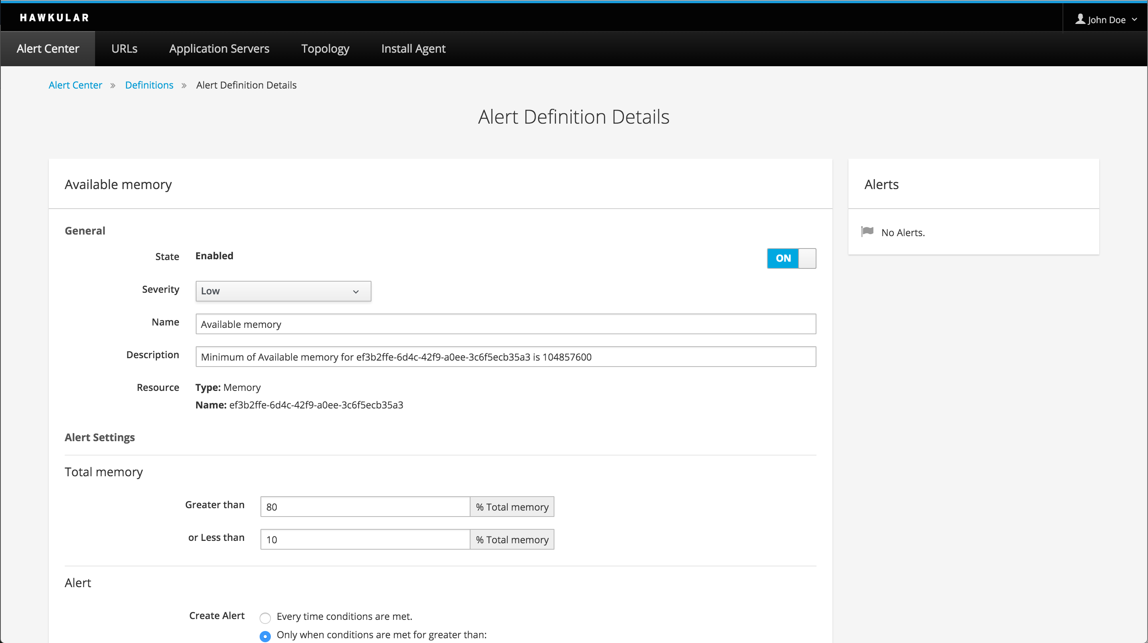This screenshot has width=1148, height=643.
Task: Click the Definitions breadcrumb link
Action: (x=149, y=85)
